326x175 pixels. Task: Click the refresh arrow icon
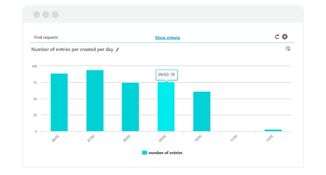[277, 37]
